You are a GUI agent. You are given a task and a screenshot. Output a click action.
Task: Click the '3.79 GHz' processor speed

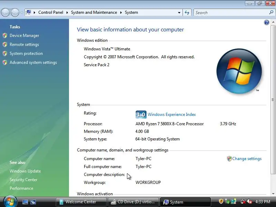(x=228, y=124)
